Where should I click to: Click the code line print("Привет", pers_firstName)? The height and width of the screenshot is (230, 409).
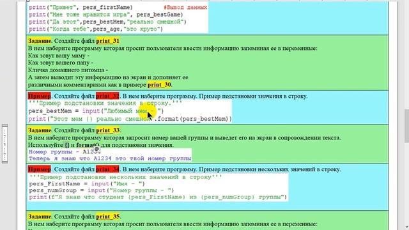point(81,8)
